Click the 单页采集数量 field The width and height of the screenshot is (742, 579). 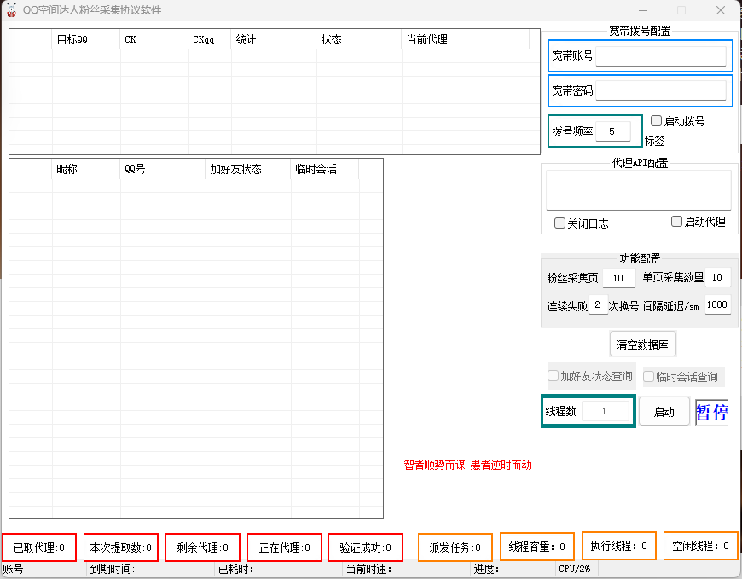[717, 278]
